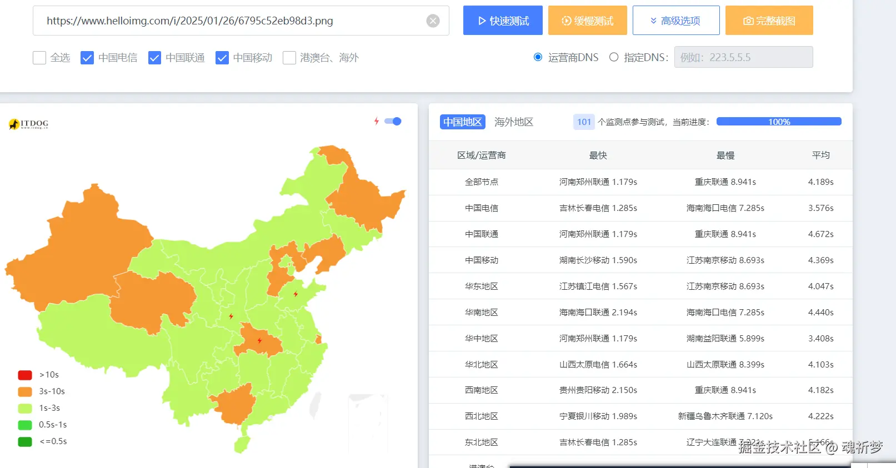Click 江苏镇江电信 1.567s cell
This screenshot has width=896, height=468.
point(598,286)
